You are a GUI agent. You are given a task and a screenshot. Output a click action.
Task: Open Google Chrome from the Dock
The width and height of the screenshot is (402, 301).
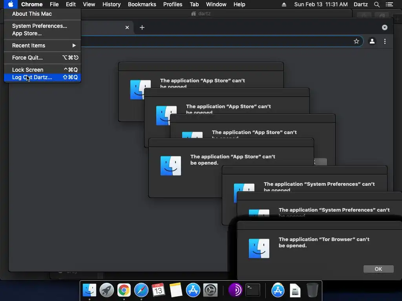(x=124, y=290)
